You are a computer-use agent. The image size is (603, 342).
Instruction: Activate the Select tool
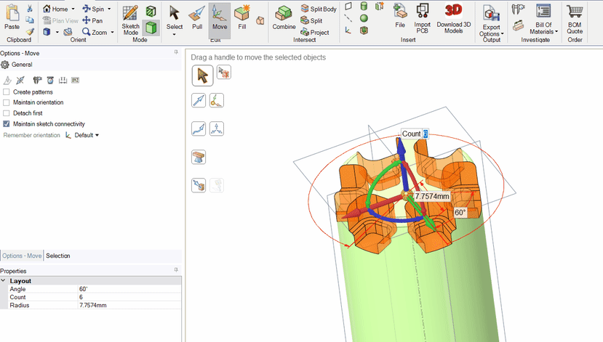[175, 18]
